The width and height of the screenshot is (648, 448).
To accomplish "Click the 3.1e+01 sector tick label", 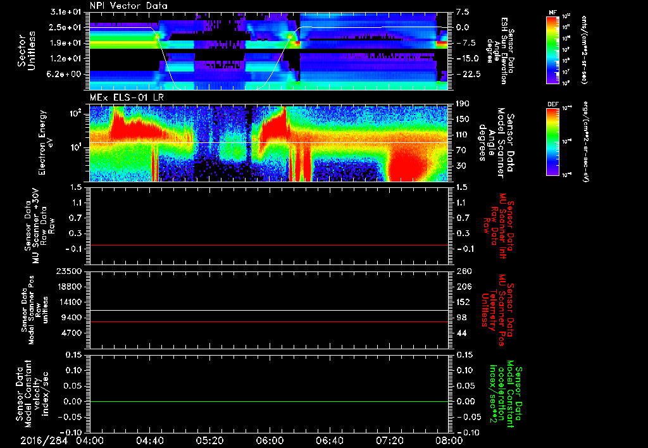I will 66,12.
